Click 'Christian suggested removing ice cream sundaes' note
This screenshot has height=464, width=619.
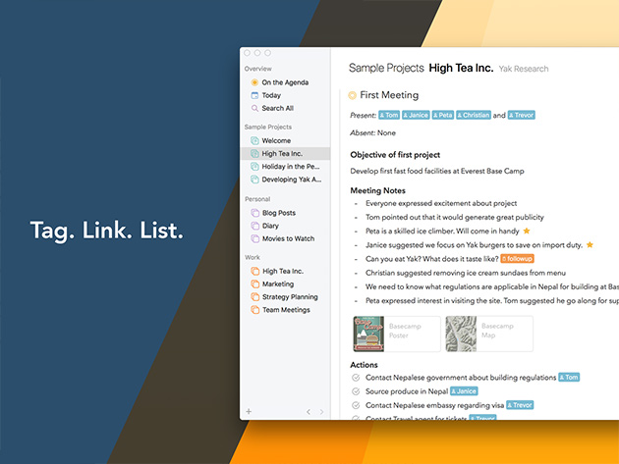466,273
